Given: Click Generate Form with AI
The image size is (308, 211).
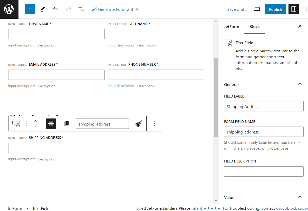Looking at the screenshot, I should [x=115, y=9].
